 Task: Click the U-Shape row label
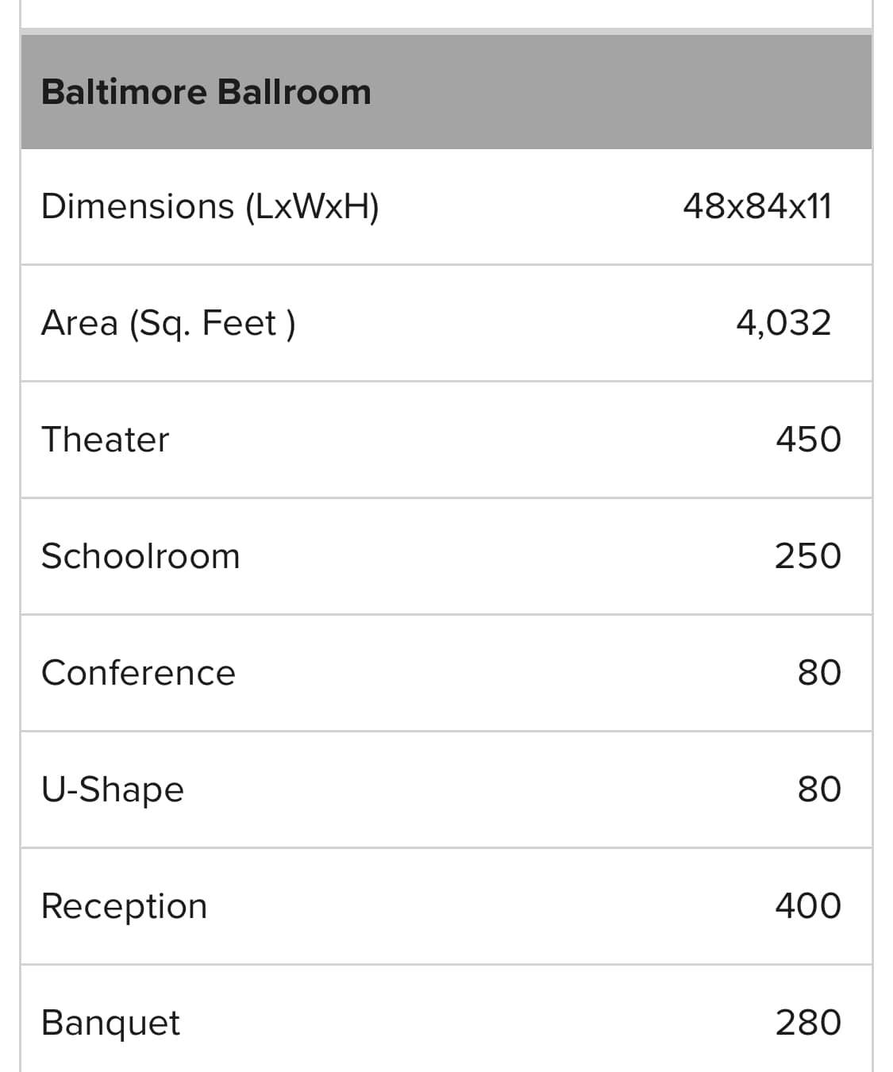113,790
